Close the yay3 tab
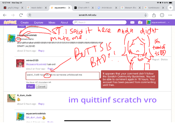 (22, 8)
